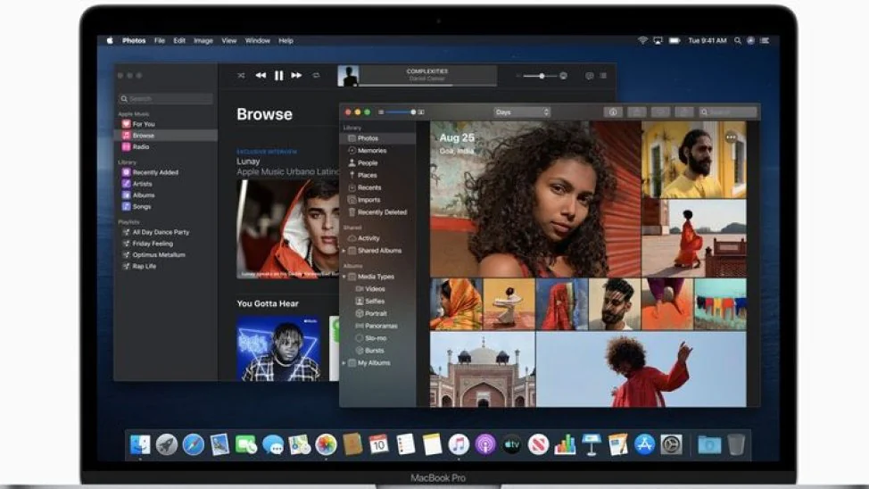Open Rap Life playlist
Screen dimensions: 869x489
[166, 266]
